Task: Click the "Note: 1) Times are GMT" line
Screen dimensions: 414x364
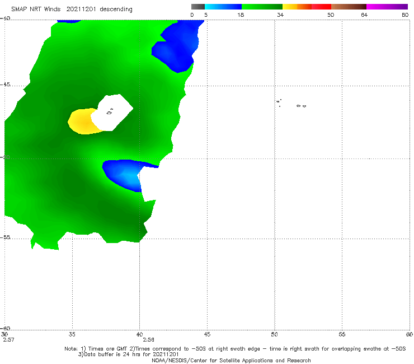Action: pos(235,349)
